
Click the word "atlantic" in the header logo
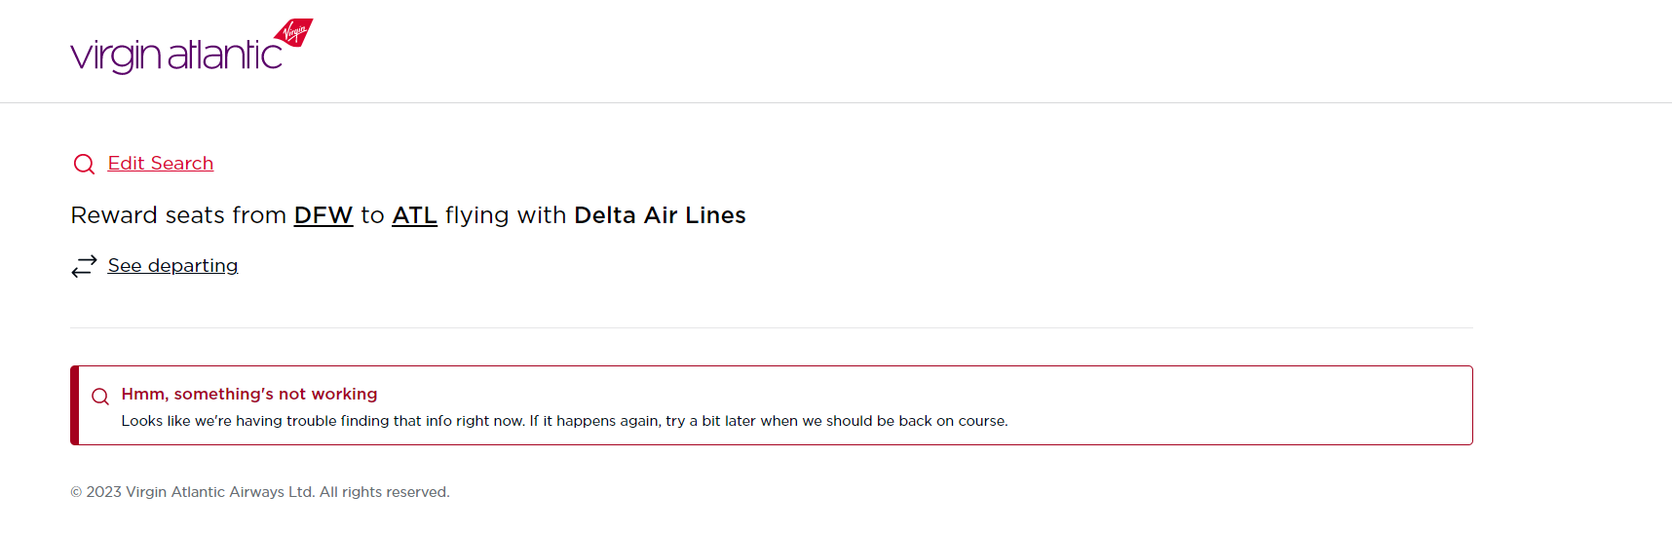225,56
